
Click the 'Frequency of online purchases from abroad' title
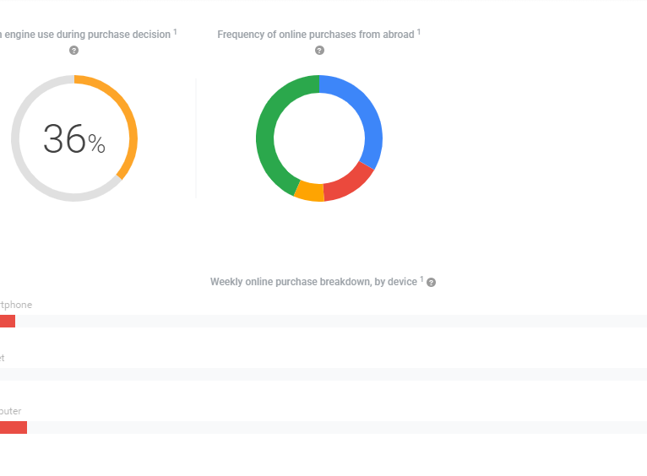tap(315, 35)
